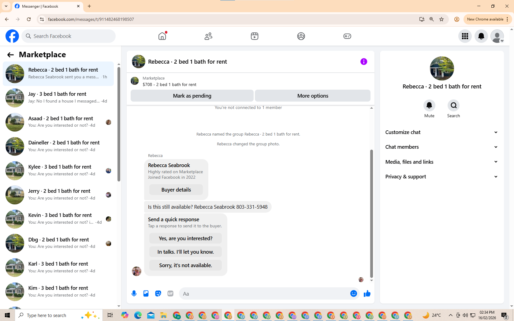The height and width of the screenshot is (321, 514).
Task: Open notifications bell in Facebook header
Action: click(x=481, y=36)
